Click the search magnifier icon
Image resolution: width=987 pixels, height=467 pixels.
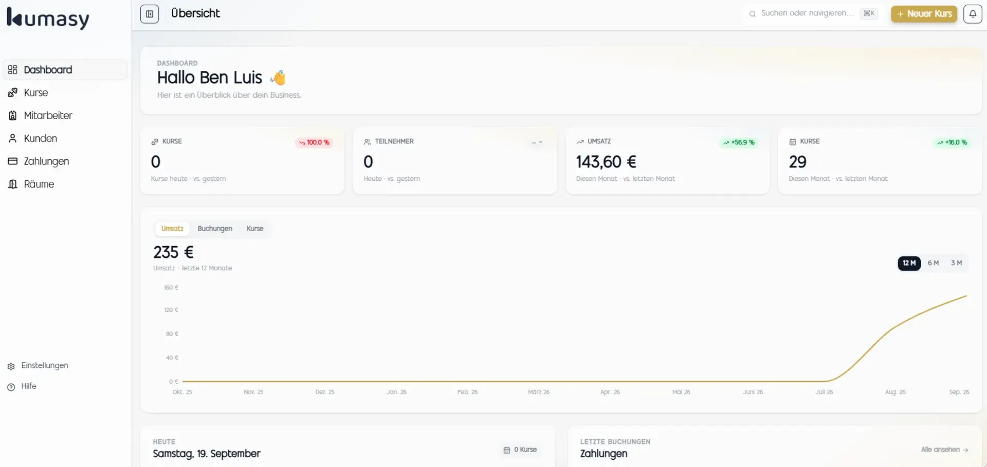click(753, 14)
